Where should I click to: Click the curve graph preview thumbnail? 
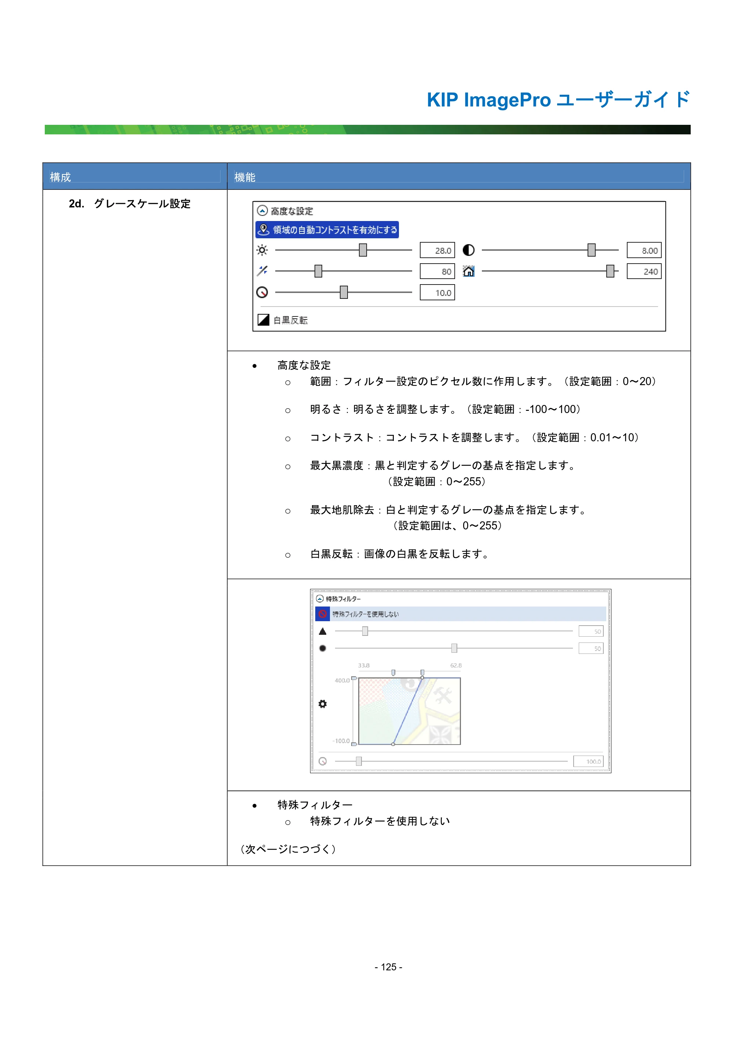click(409, 711)
